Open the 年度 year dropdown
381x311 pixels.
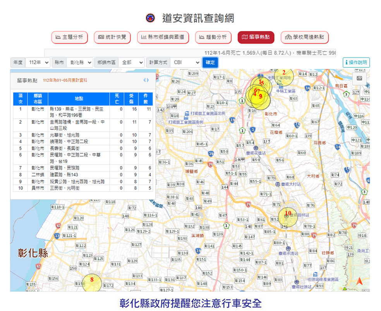38,62
